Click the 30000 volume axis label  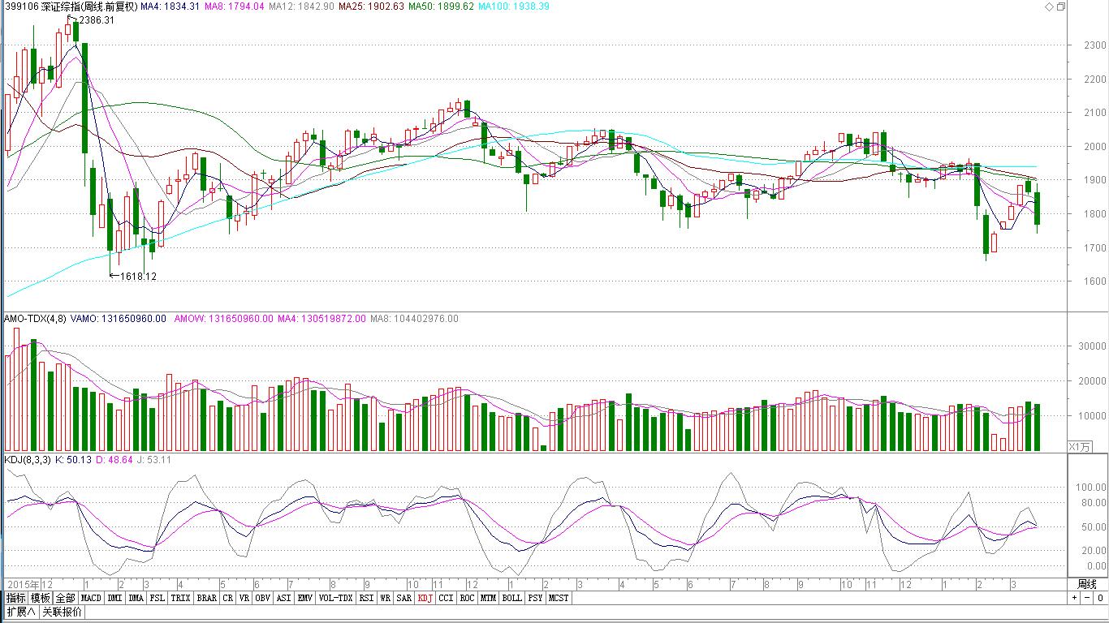point(1092,346)
